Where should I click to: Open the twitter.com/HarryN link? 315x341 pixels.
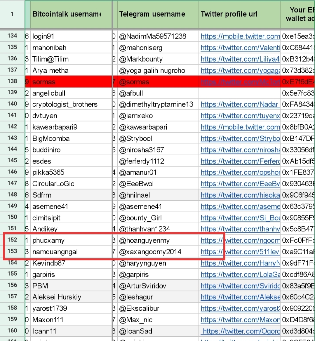[x=240, y=263]
